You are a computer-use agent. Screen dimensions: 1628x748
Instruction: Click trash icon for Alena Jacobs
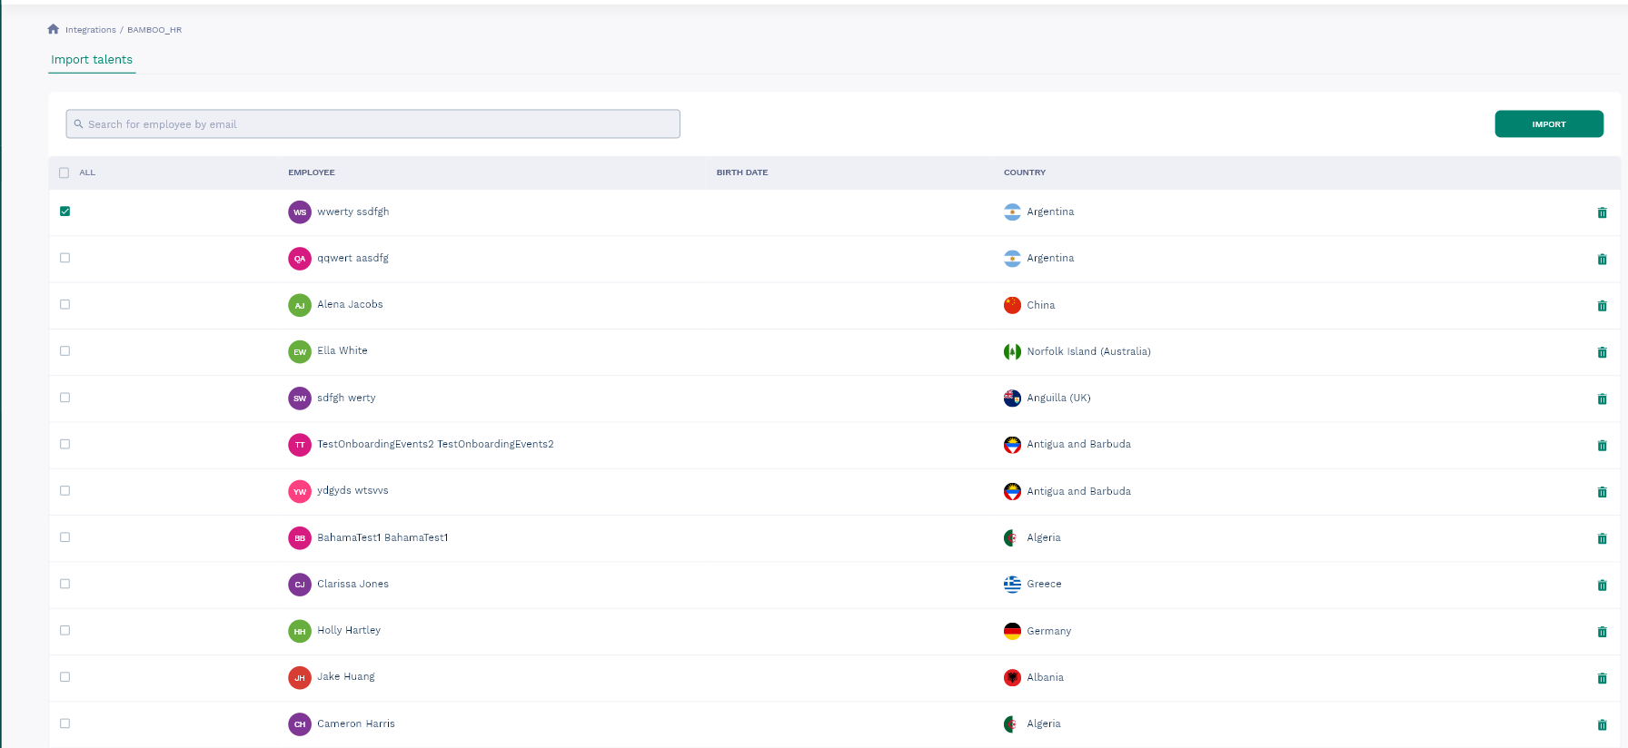click(x=1602, y=306)
